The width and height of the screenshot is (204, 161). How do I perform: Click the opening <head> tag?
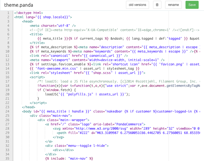point(28,21)
